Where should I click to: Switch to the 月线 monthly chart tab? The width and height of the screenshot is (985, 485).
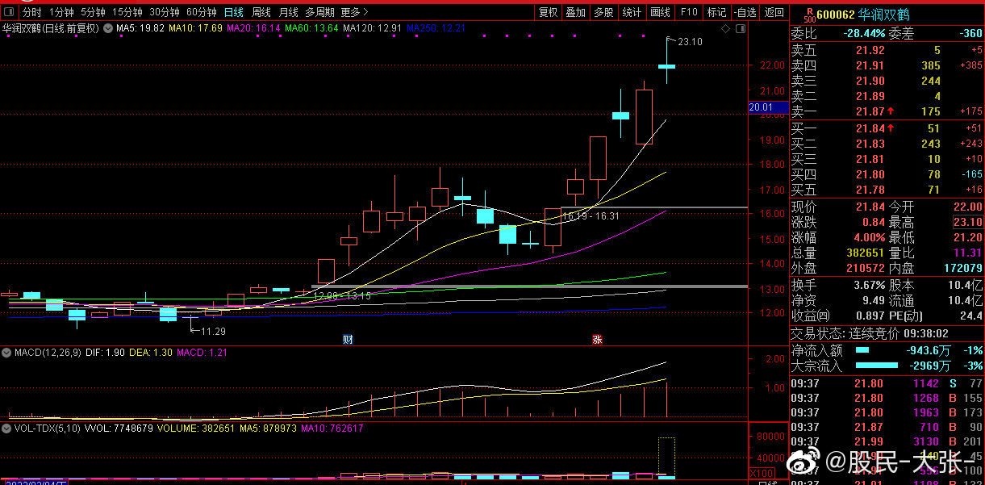pyautogui.click(x=288, y=12)
